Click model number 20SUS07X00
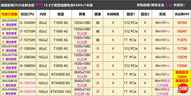 tap(9, 46)
